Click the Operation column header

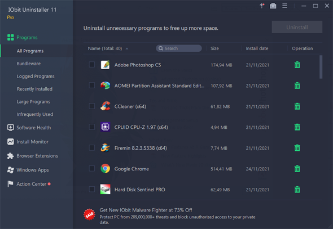tap(302, 48)
